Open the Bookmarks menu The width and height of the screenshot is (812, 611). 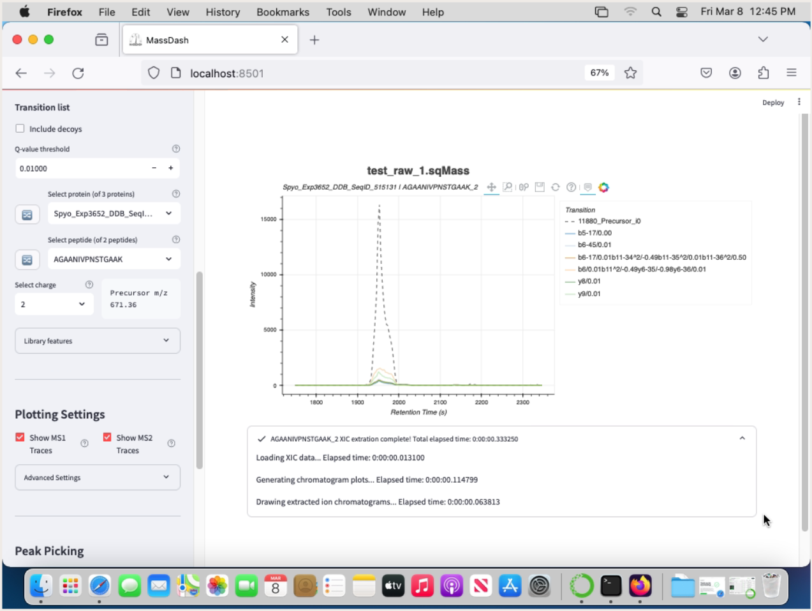click(x=283, y=12)
